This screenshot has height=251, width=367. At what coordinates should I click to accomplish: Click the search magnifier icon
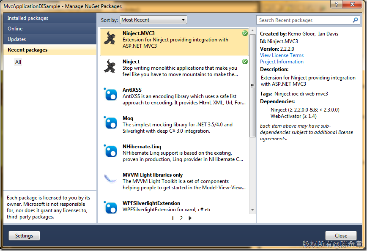(x=355, y=20)
